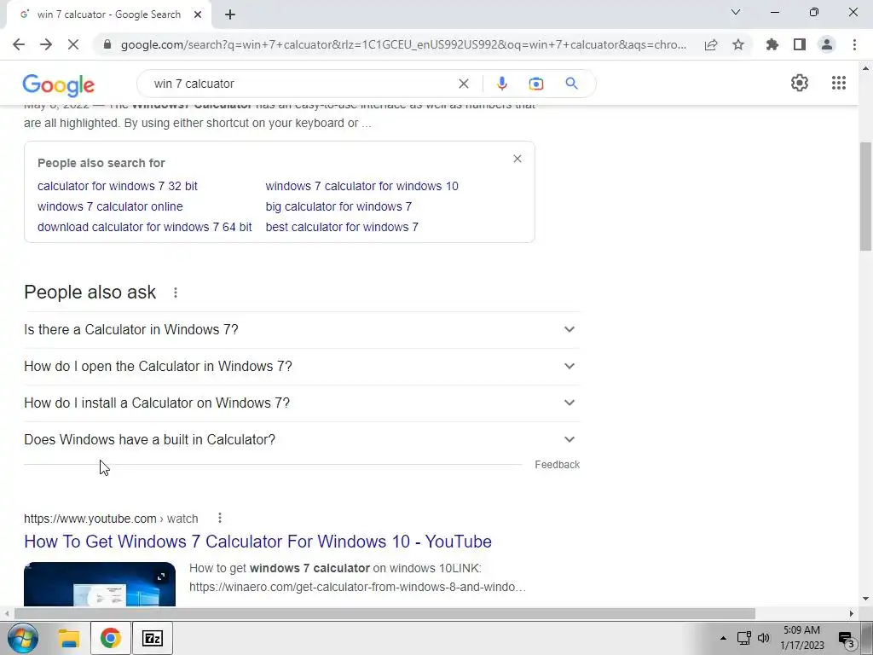Close People also search for box

517,159
